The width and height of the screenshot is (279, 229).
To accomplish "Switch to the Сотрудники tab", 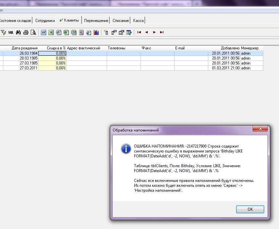I will coord(45,21).
